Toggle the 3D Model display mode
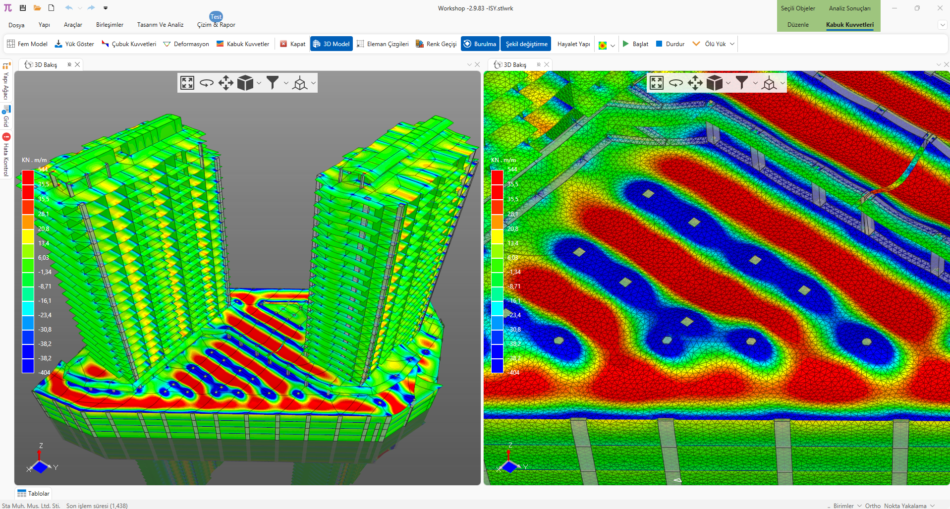950x509 pixels. click(x=331, y=44)
